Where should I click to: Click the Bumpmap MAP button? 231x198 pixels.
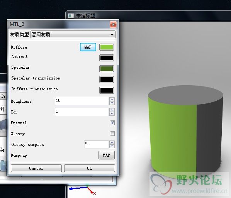[x=106, y=155]
